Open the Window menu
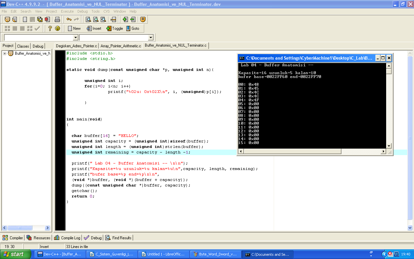This screenshot has height=259, width=414. (120, 11)
